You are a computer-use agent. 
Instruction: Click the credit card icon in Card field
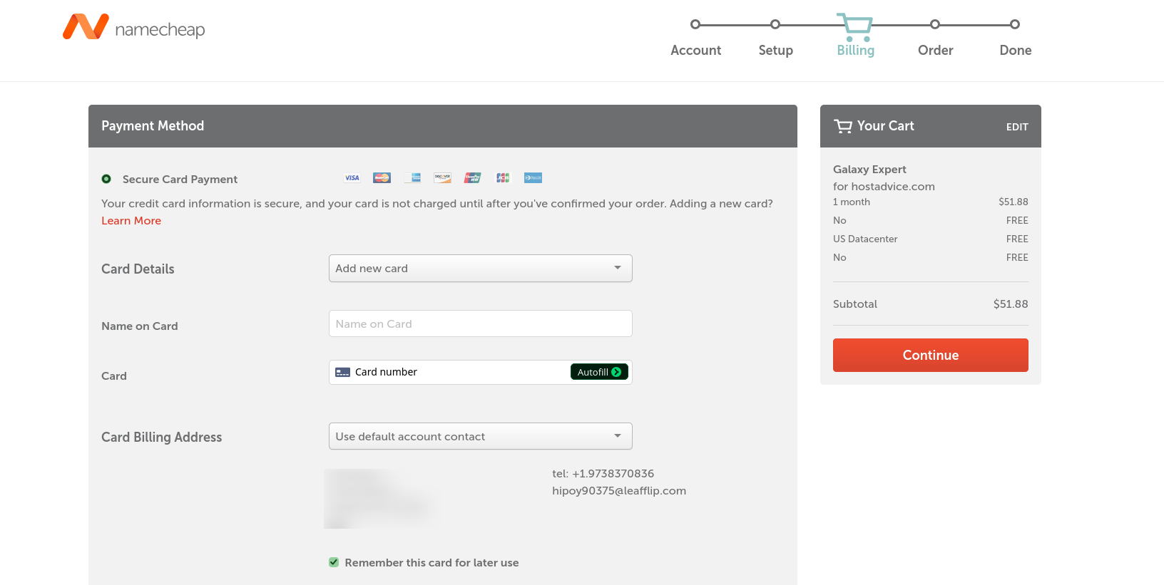coord(343,372)
